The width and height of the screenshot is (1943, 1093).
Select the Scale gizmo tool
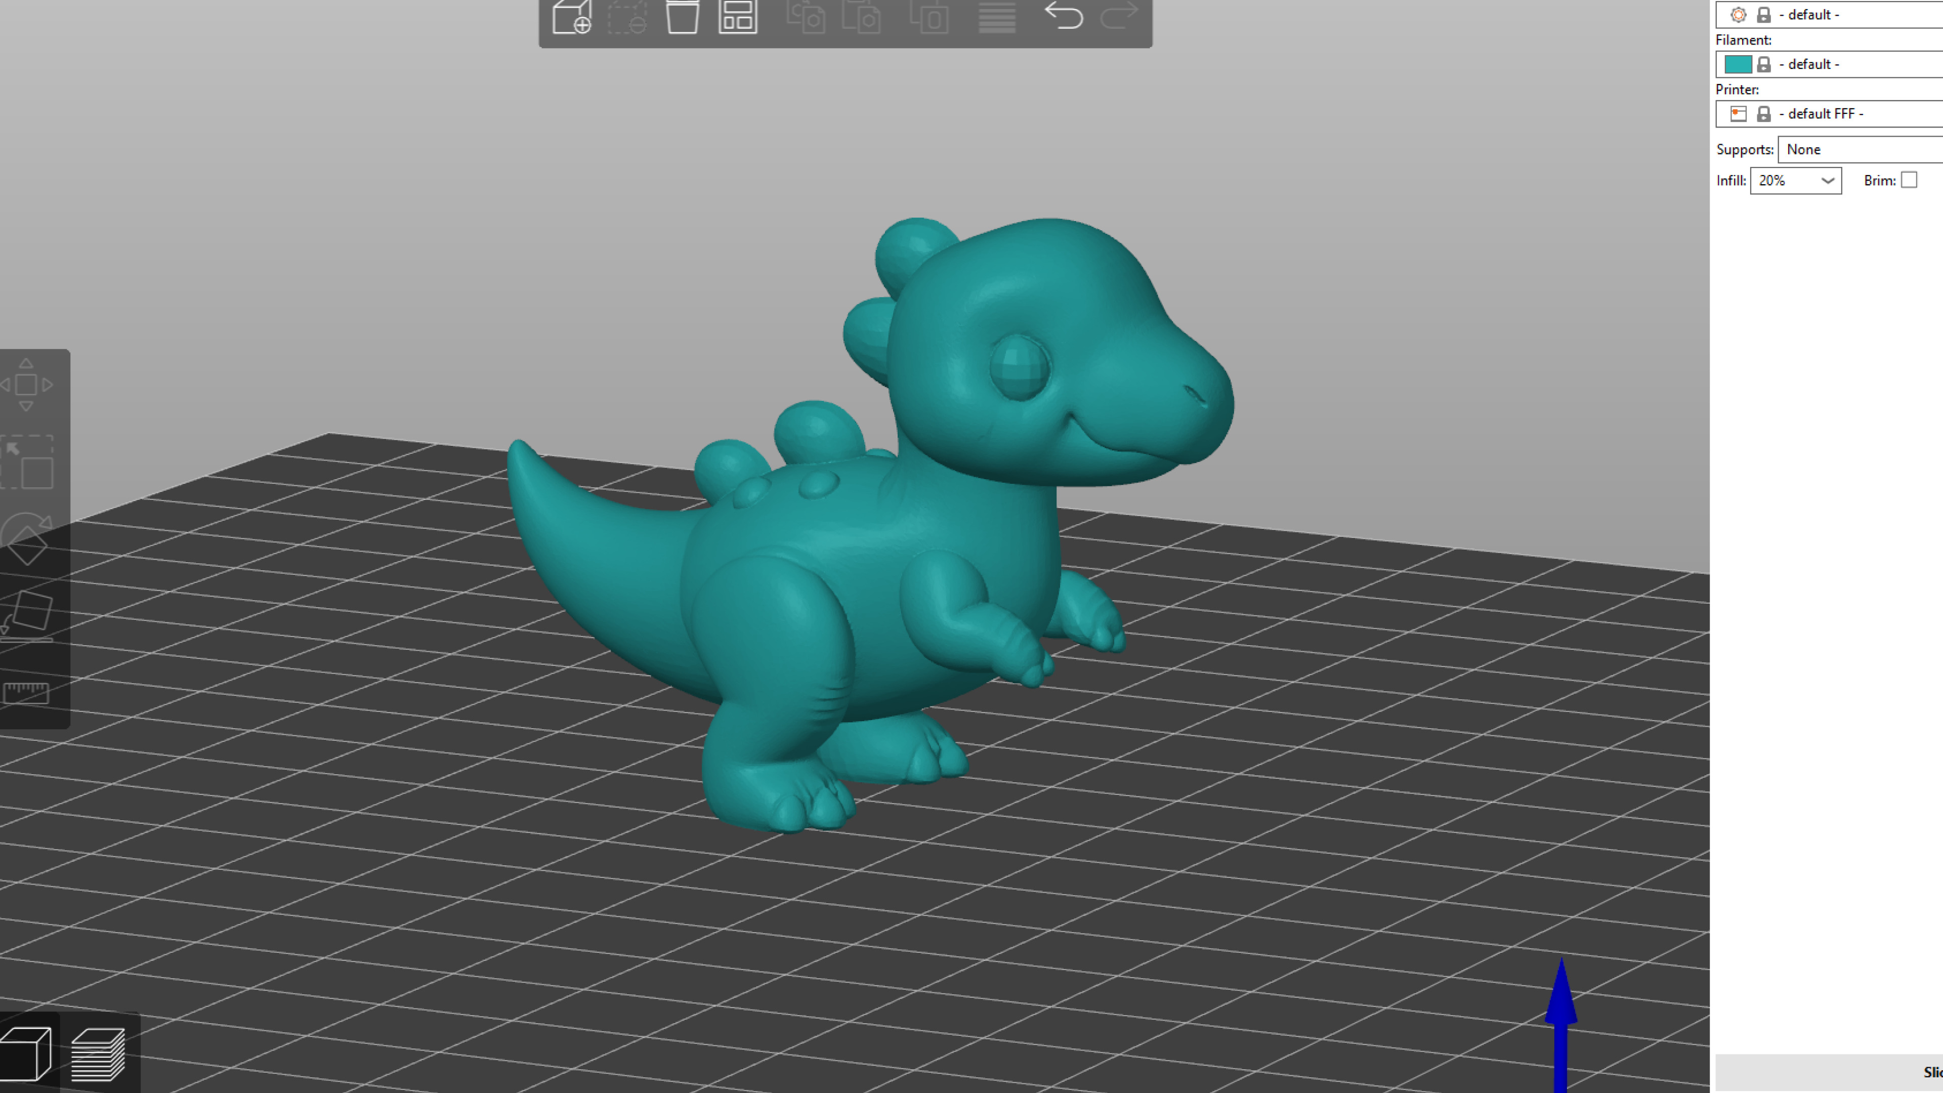[26, 461]
